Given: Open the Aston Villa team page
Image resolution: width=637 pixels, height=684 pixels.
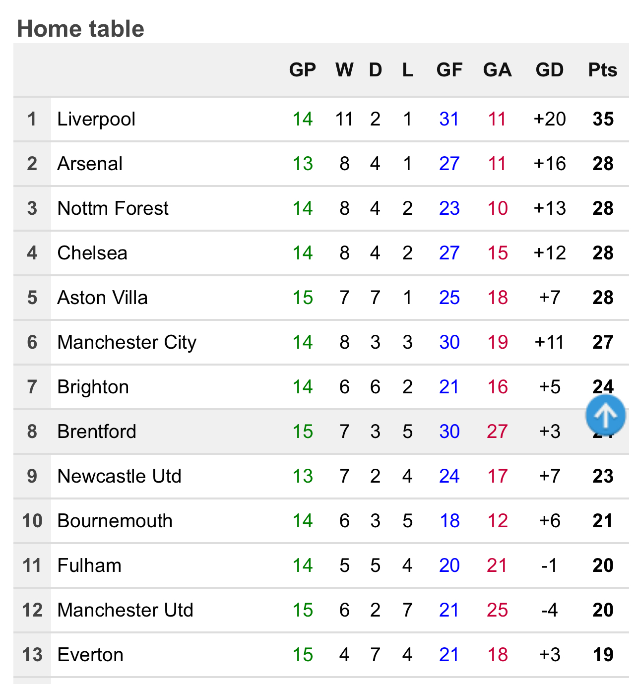Looking at the screenshot, I should (x=103, y=298).
